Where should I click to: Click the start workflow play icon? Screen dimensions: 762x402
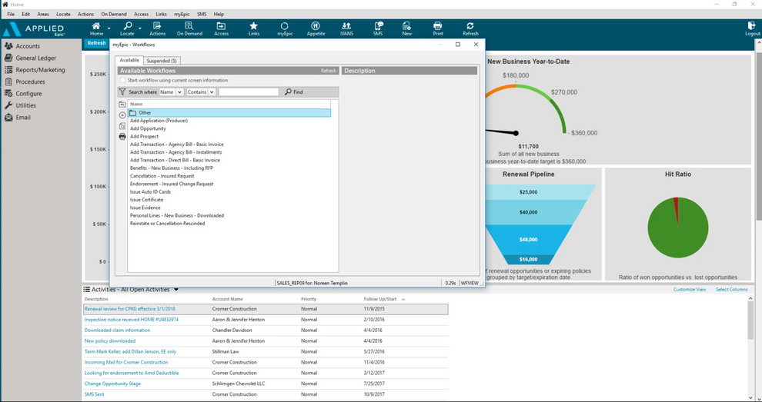tap(122, 115)
